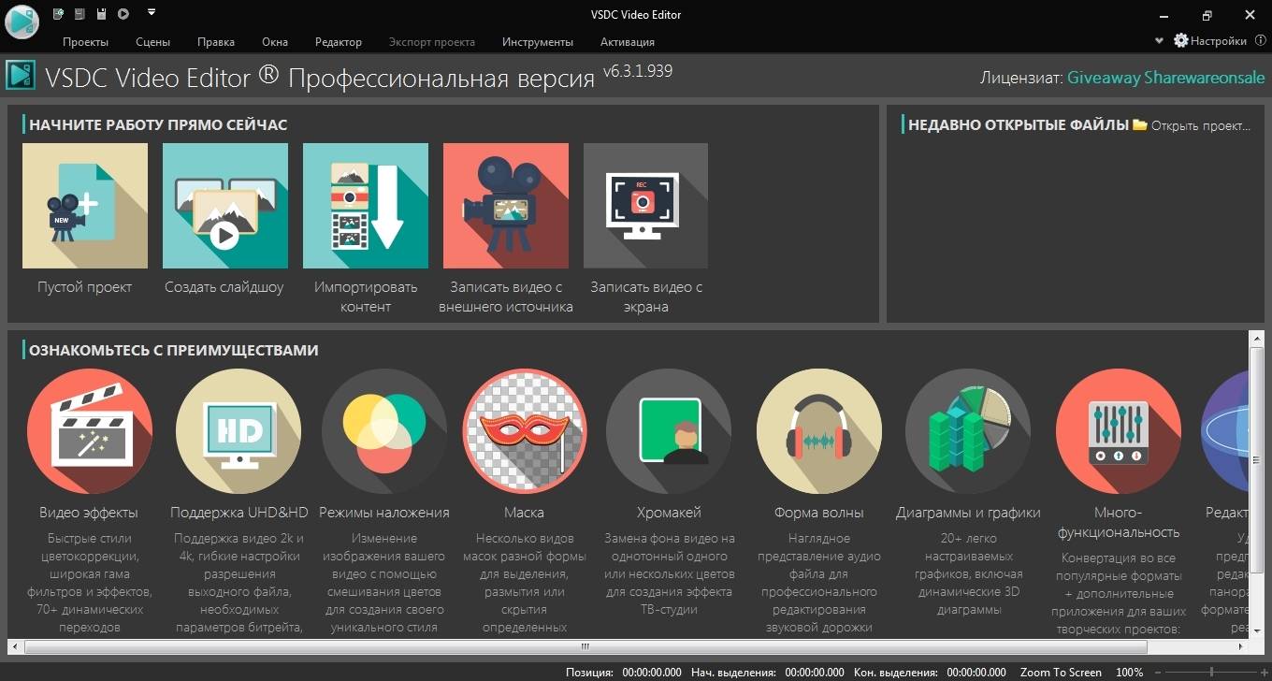
Task: Click the horizontal scrollbar left arrow
Action: [x=15, y=645]
